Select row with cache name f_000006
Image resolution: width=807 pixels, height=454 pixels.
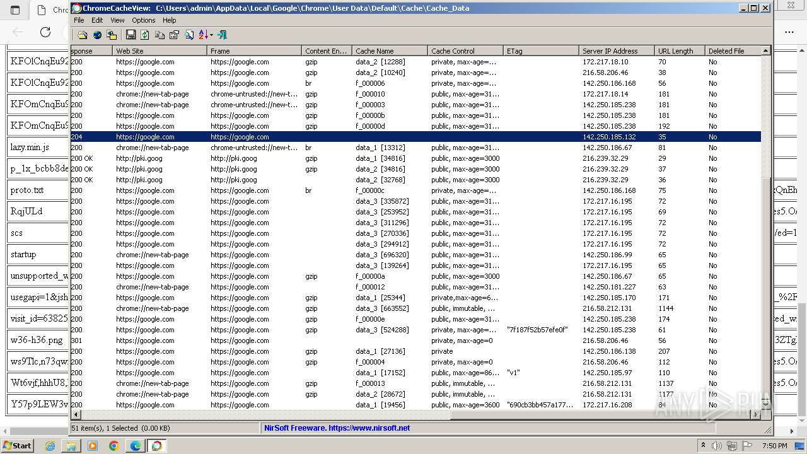tap(415, 83)
